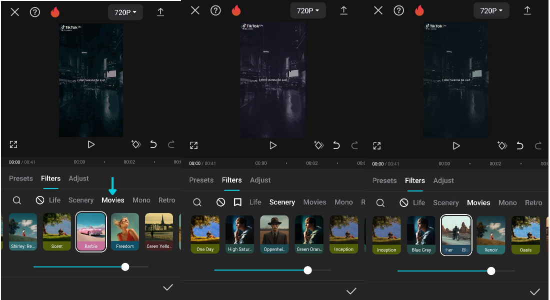Undo in the middle screenshot
This screenshot has width=550, height=300.
[336, 145]
